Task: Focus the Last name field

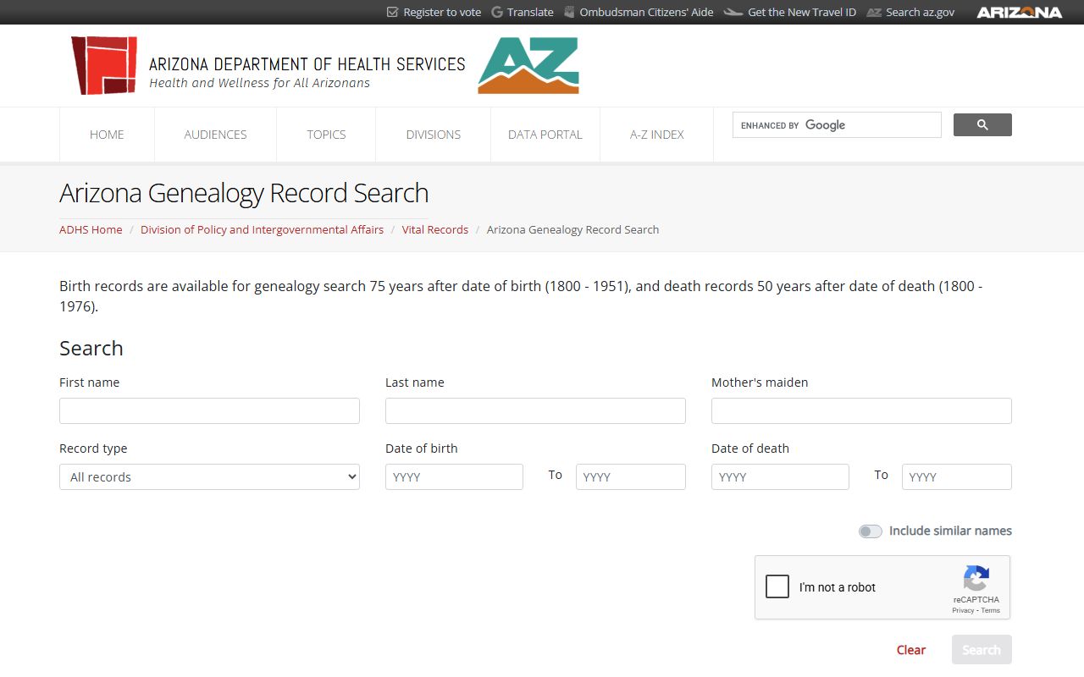Action: (535, 410)
